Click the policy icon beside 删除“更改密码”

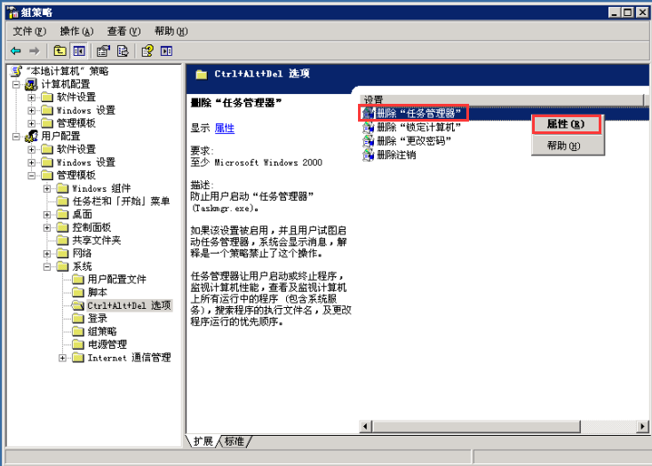point(369,141)
